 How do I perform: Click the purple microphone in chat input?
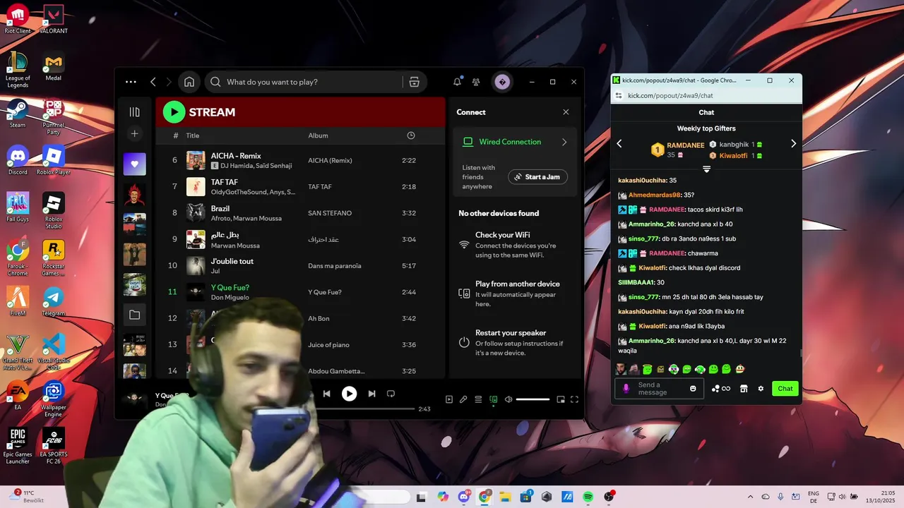[x=626, y=389]
